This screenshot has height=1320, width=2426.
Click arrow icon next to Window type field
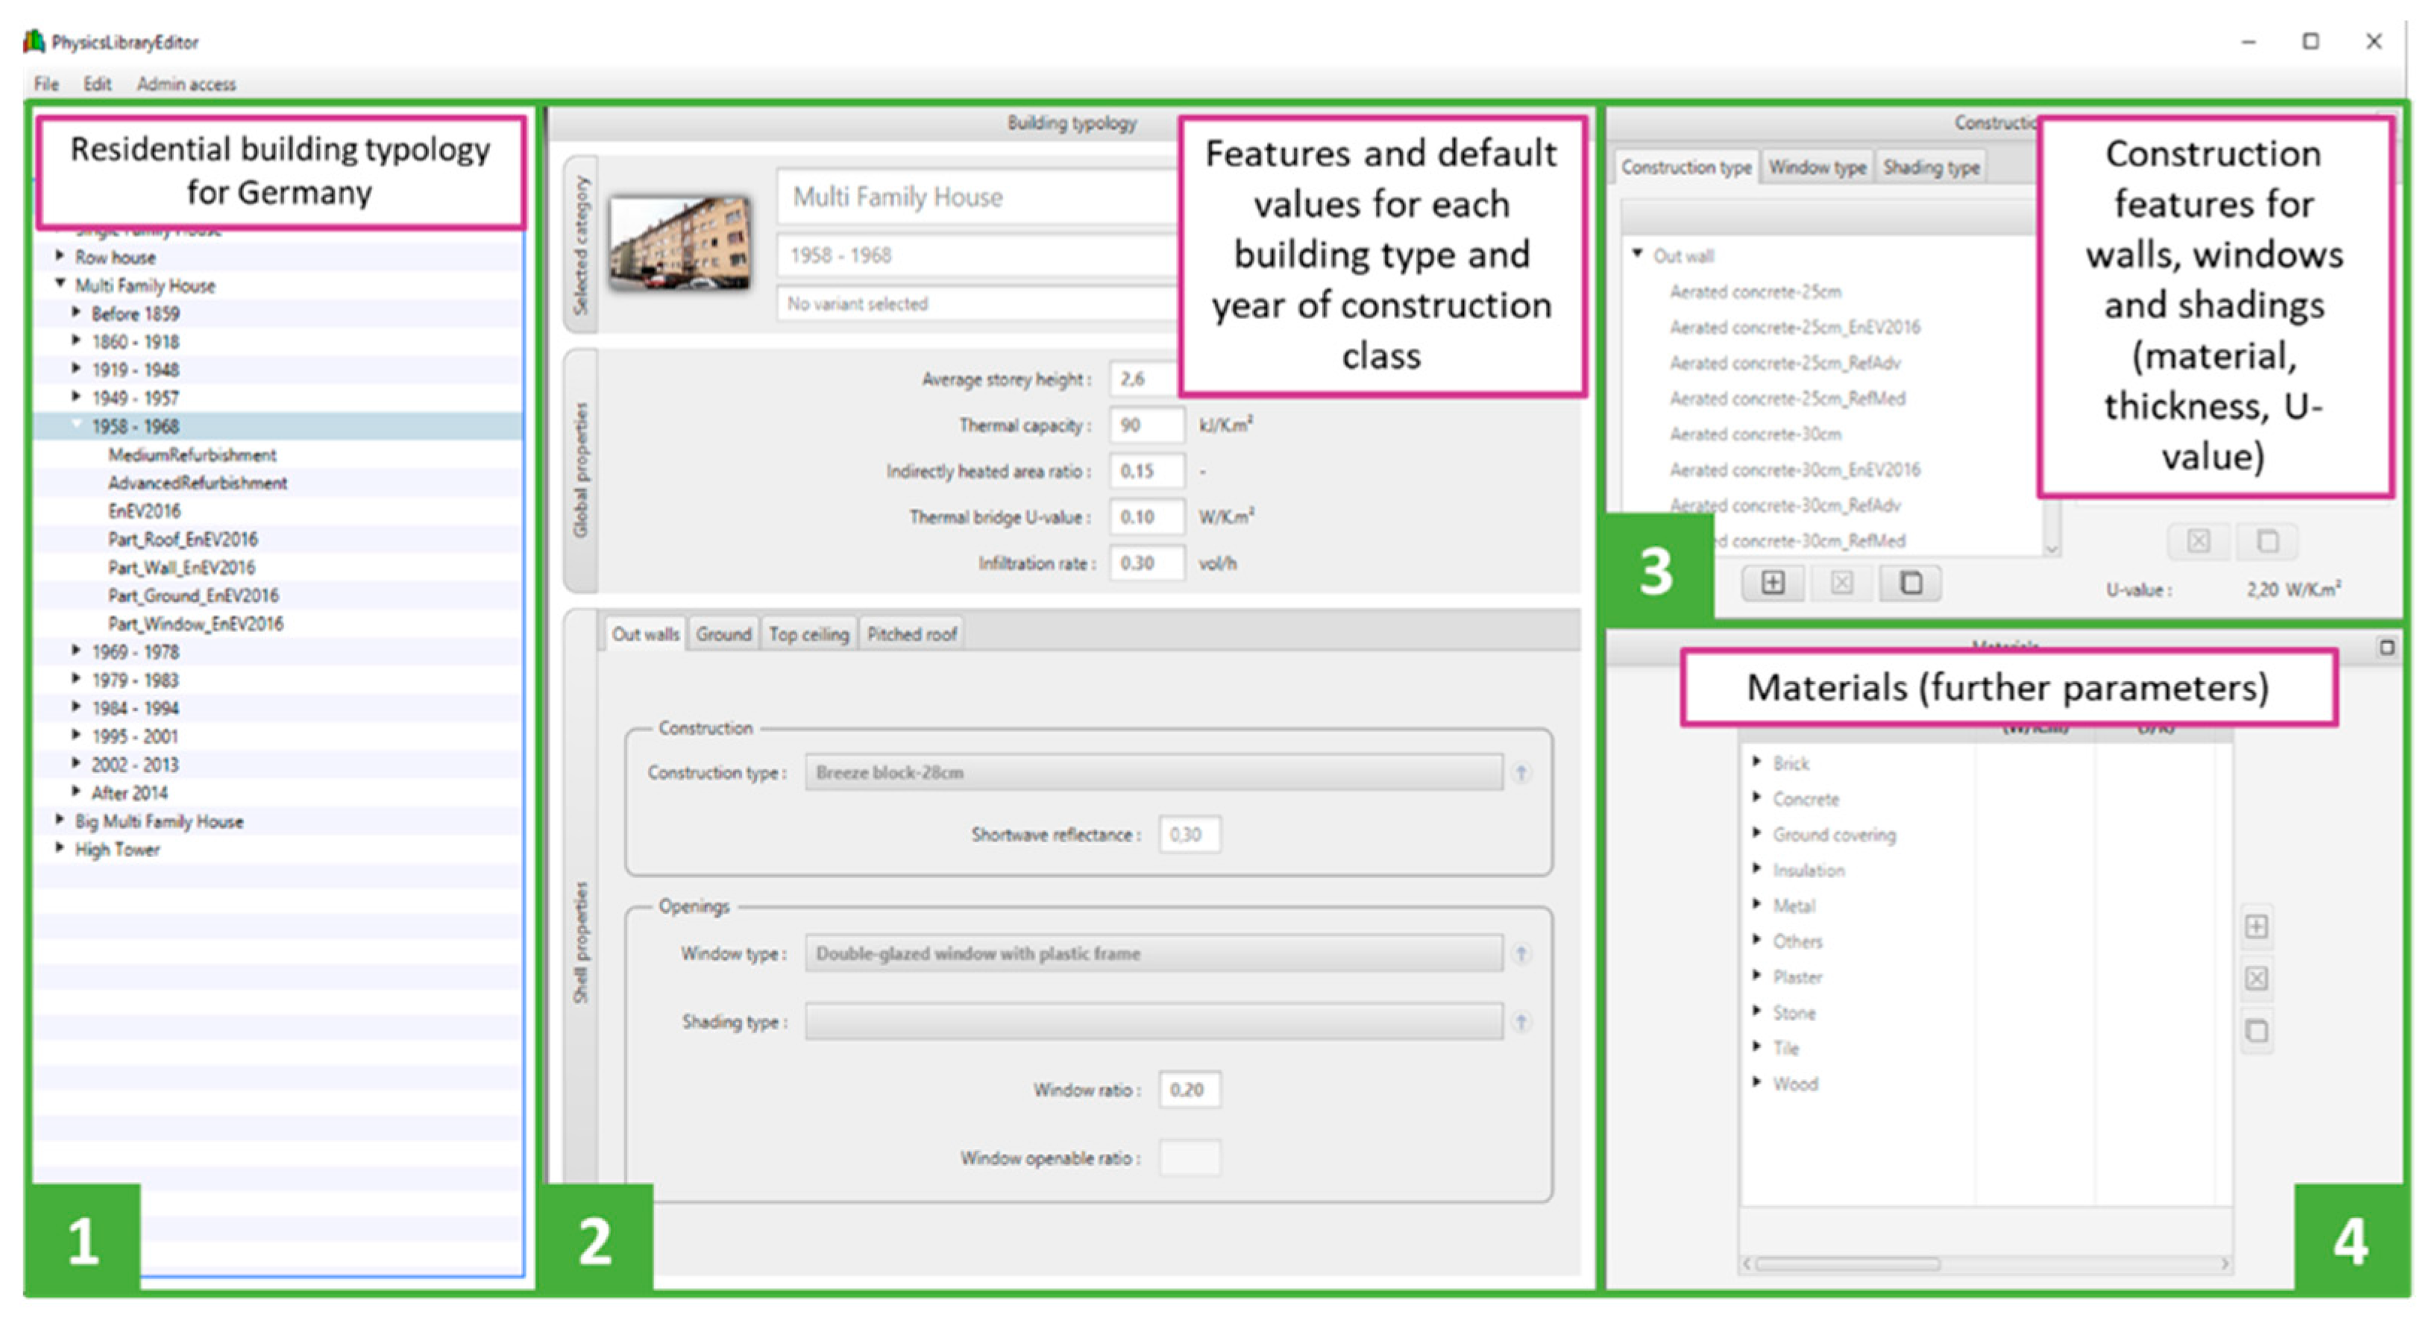pyautogui.click(x=1521, y=954)
